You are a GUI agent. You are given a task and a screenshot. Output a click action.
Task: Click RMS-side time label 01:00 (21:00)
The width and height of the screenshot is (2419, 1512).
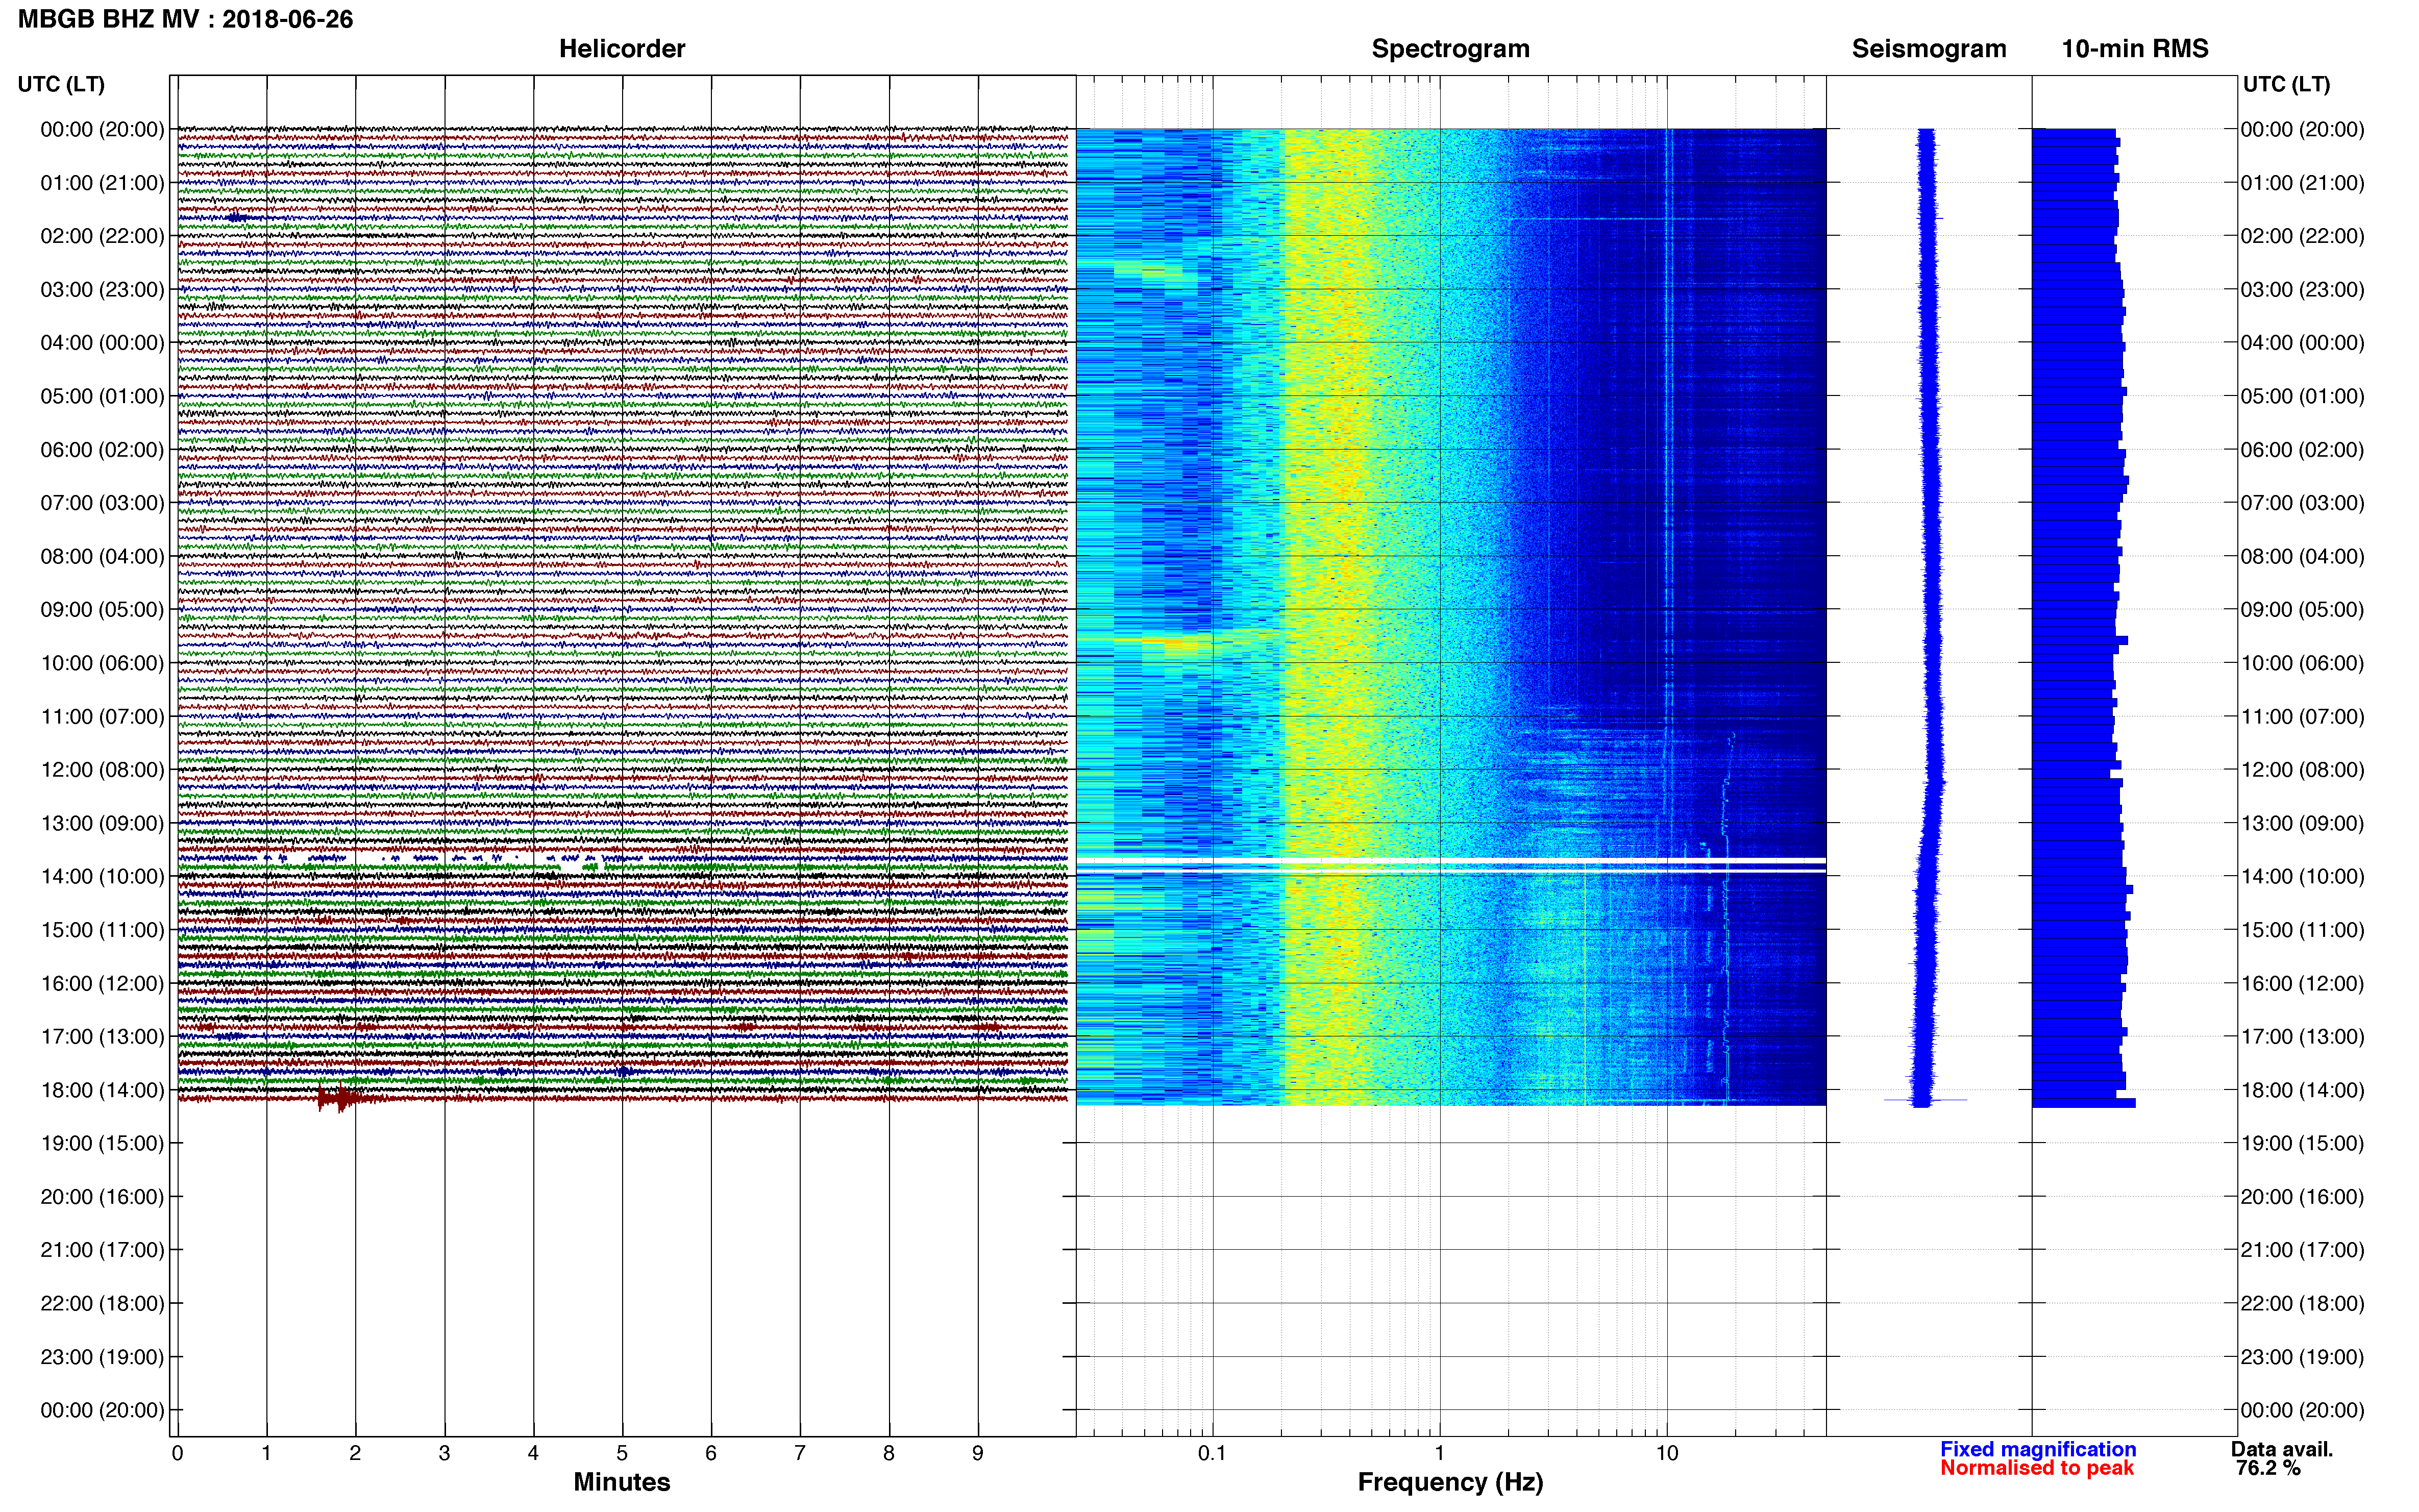(x=2302, y=183)
